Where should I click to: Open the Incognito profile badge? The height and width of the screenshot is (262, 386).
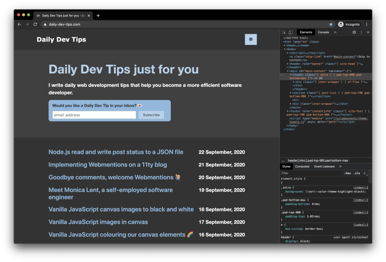349,25
